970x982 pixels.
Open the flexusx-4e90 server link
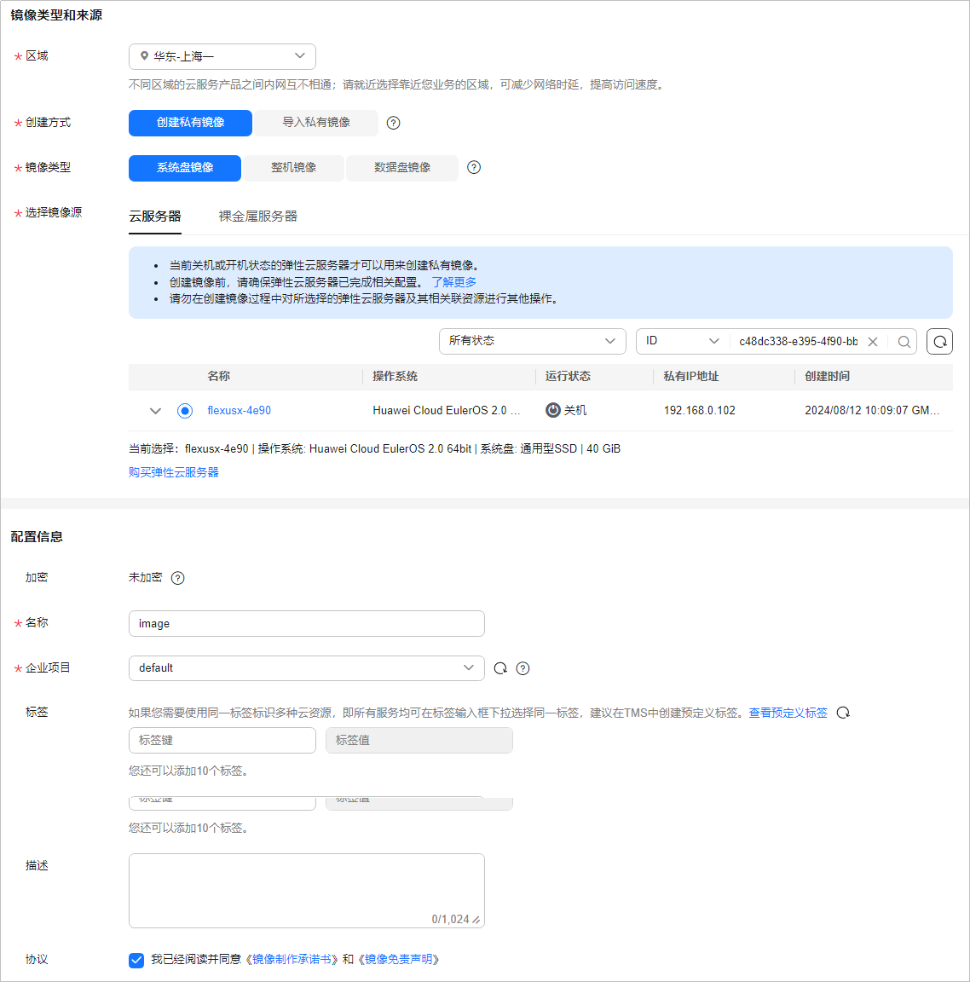click(240, 411)
